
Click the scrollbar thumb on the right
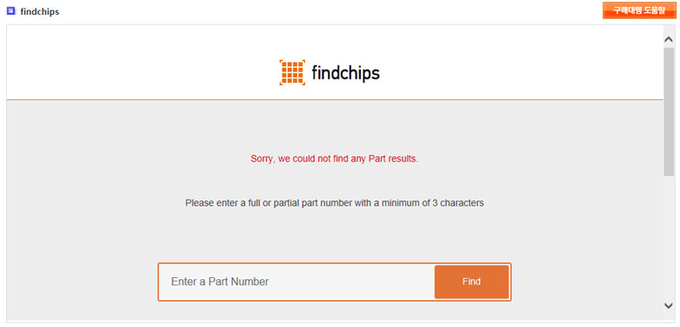coord(669,112)
